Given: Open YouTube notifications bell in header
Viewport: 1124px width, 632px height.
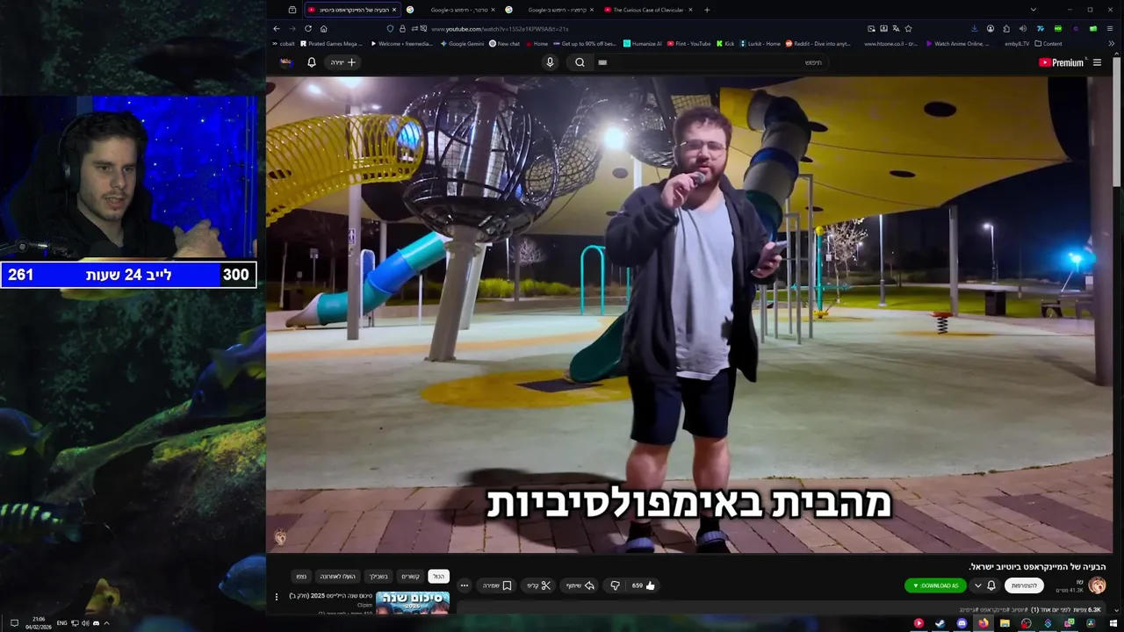Looking at the screenshot, I should coord(311,62).
